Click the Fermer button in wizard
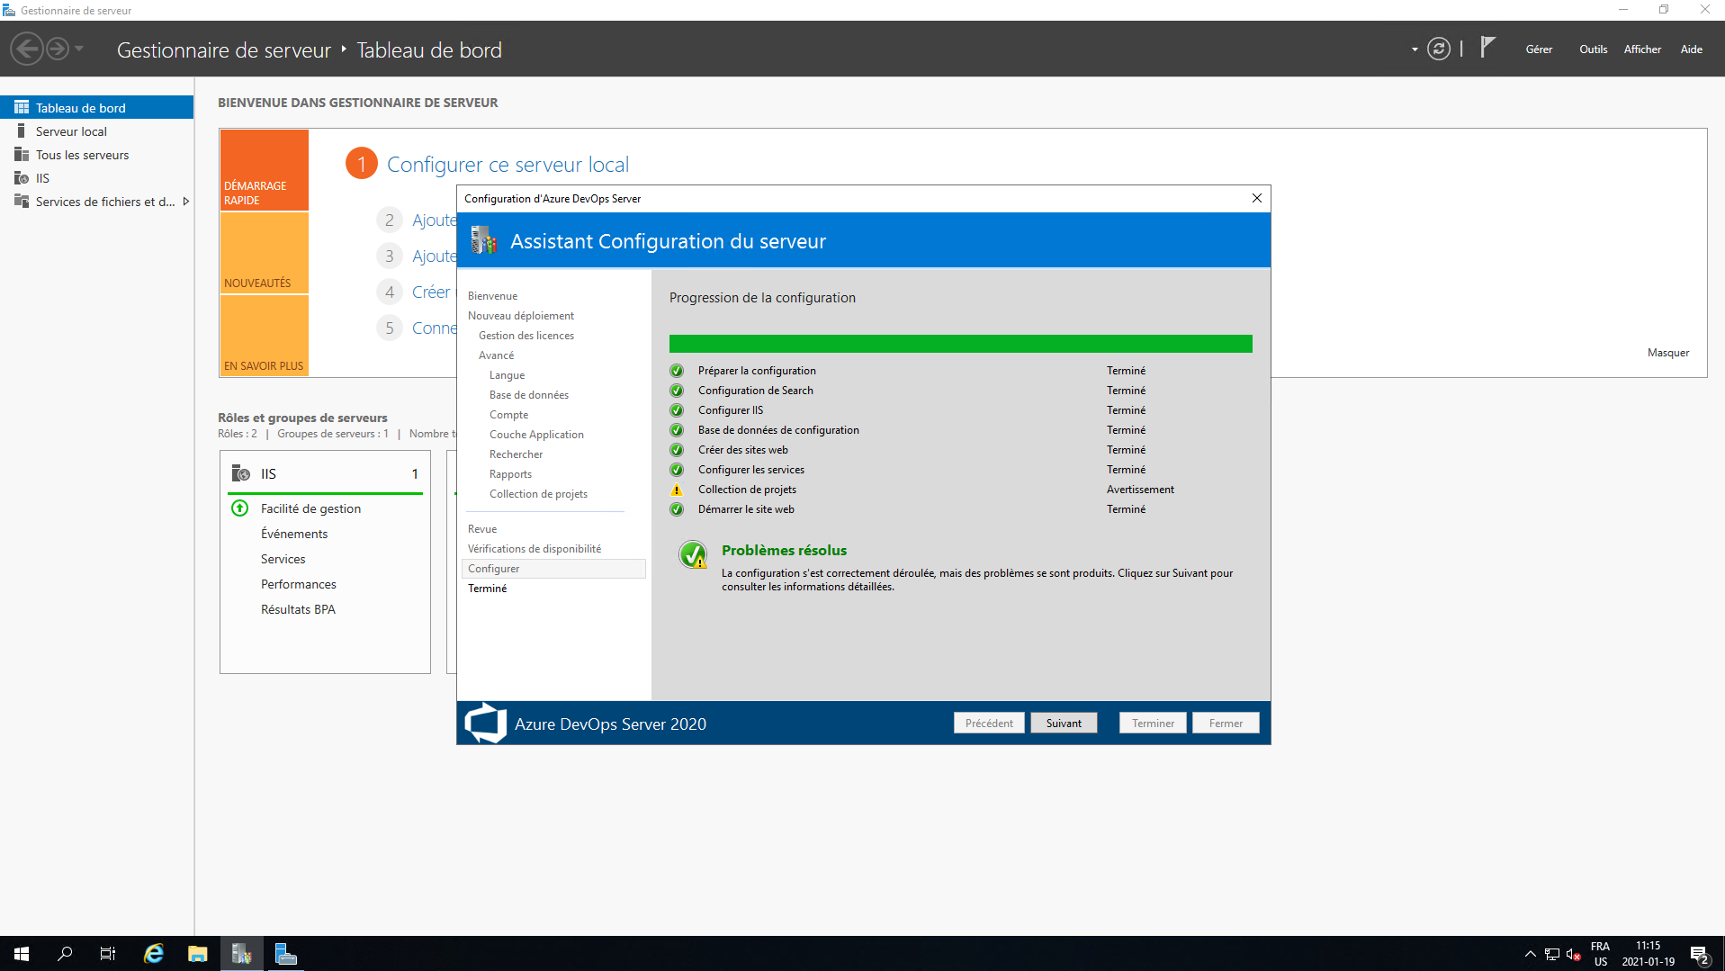This screenshot has width=1725, height=971. (1225, 724)
